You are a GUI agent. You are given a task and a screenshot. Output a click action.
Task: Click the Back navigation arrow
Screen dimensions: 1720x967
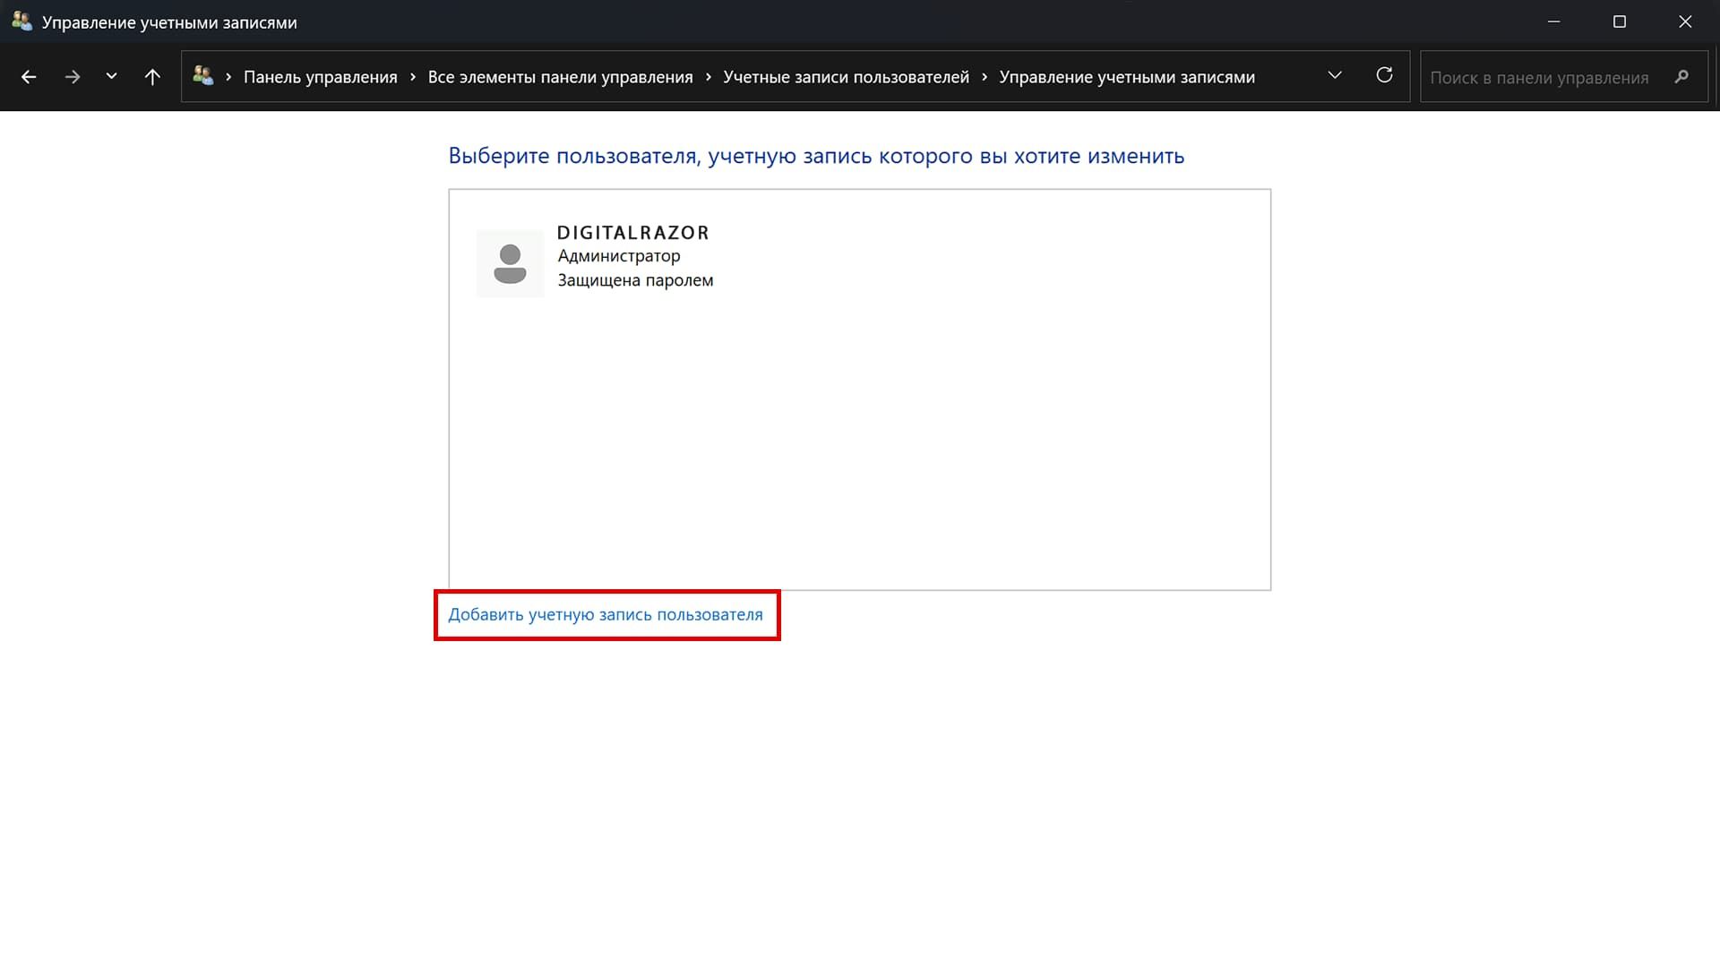tap(29, 77)
